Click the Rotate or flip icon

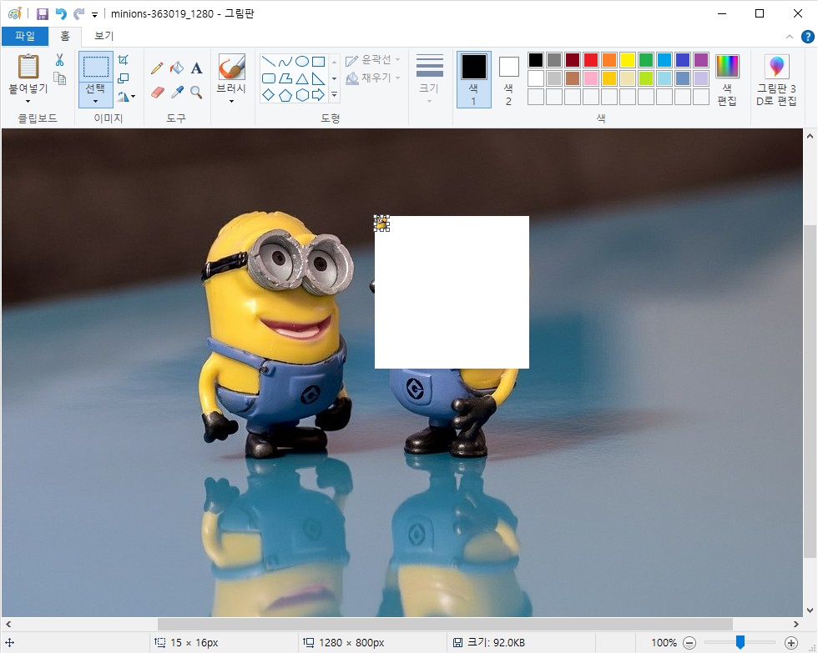(126, 96)
